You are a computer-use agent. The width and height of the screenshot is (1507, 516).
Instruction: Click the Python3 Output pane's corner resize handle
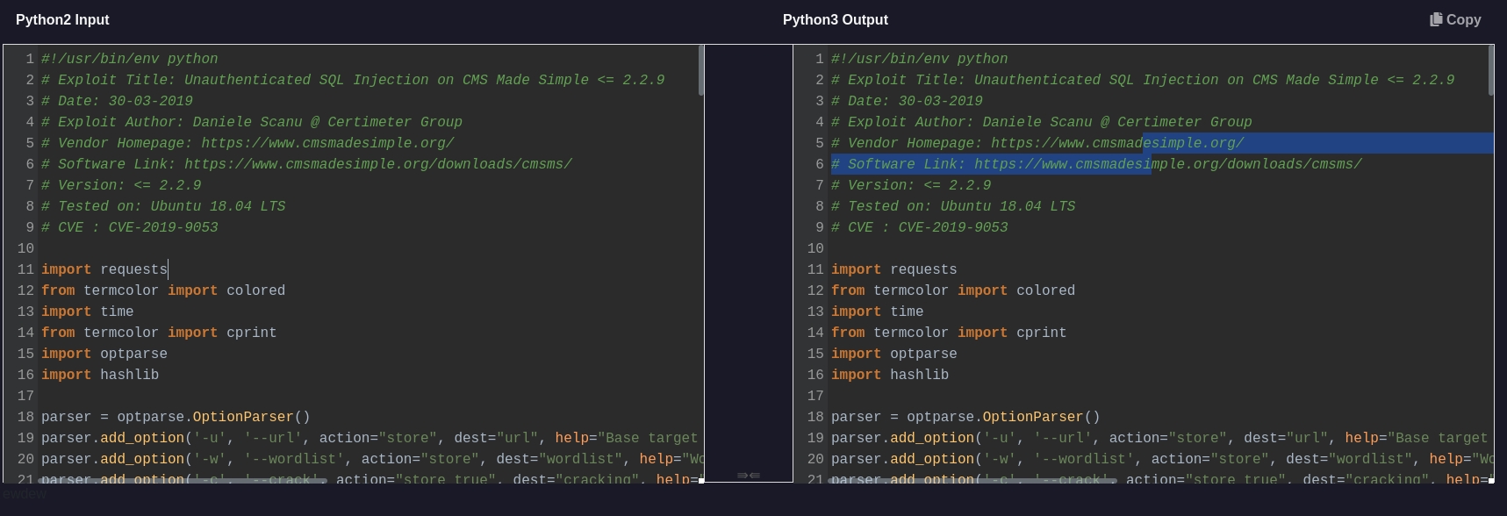point(1490,479)
